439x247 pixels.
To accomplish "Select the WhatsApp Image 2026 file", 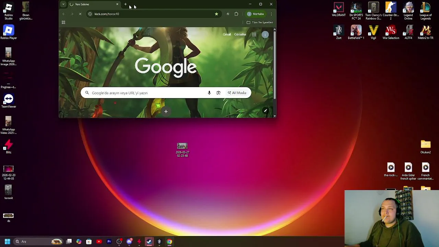I will coord(9,57).
